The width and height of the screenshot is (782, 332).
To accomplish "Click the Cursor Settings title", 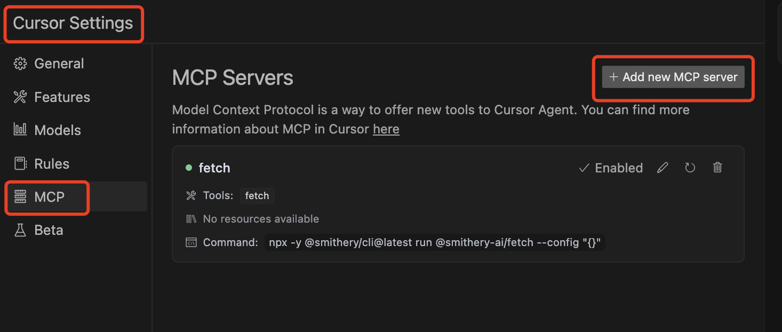I will [x=73, y=23].
